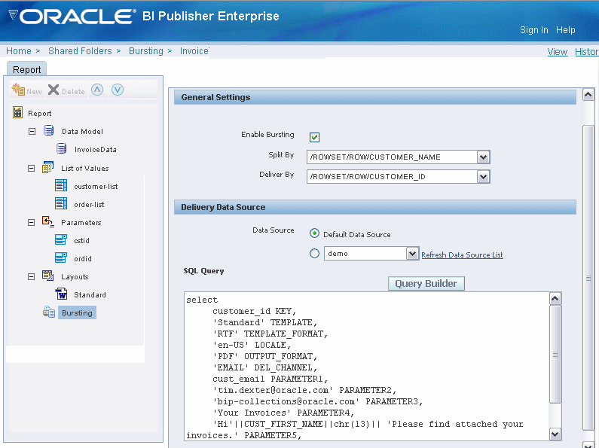Click the SQL query scrollbar up arrow
This screenshot has width=599, height=448.
555,299
